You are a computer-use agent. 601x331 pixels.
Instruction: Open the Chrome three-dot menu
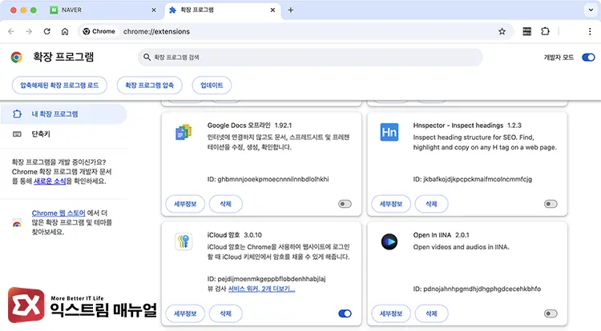click(x=590, y=31)
